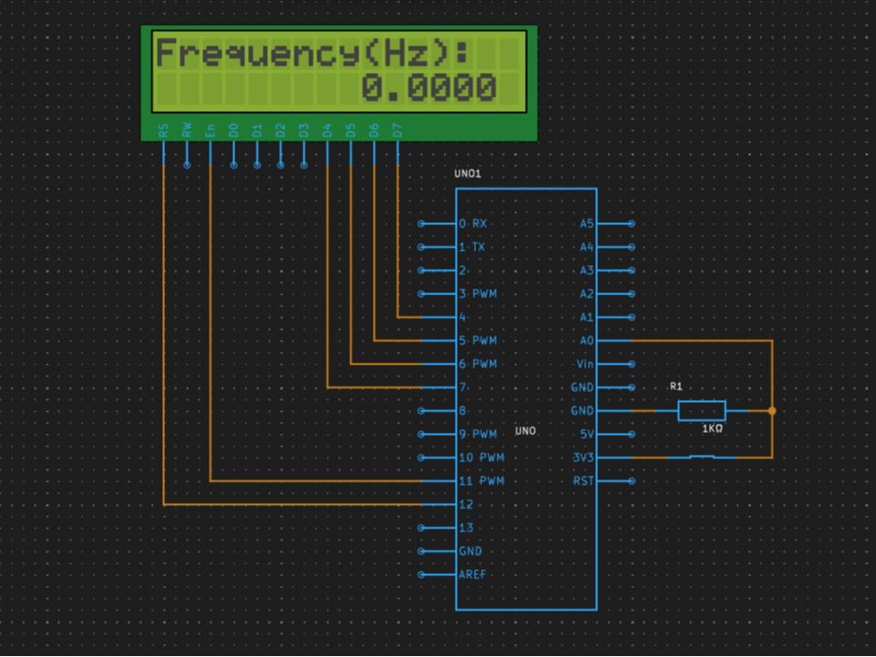The width and height of the screenshot is (876, 657).
Task: Click the 3V3 pin terminal
Action: [x=583, y=457]
